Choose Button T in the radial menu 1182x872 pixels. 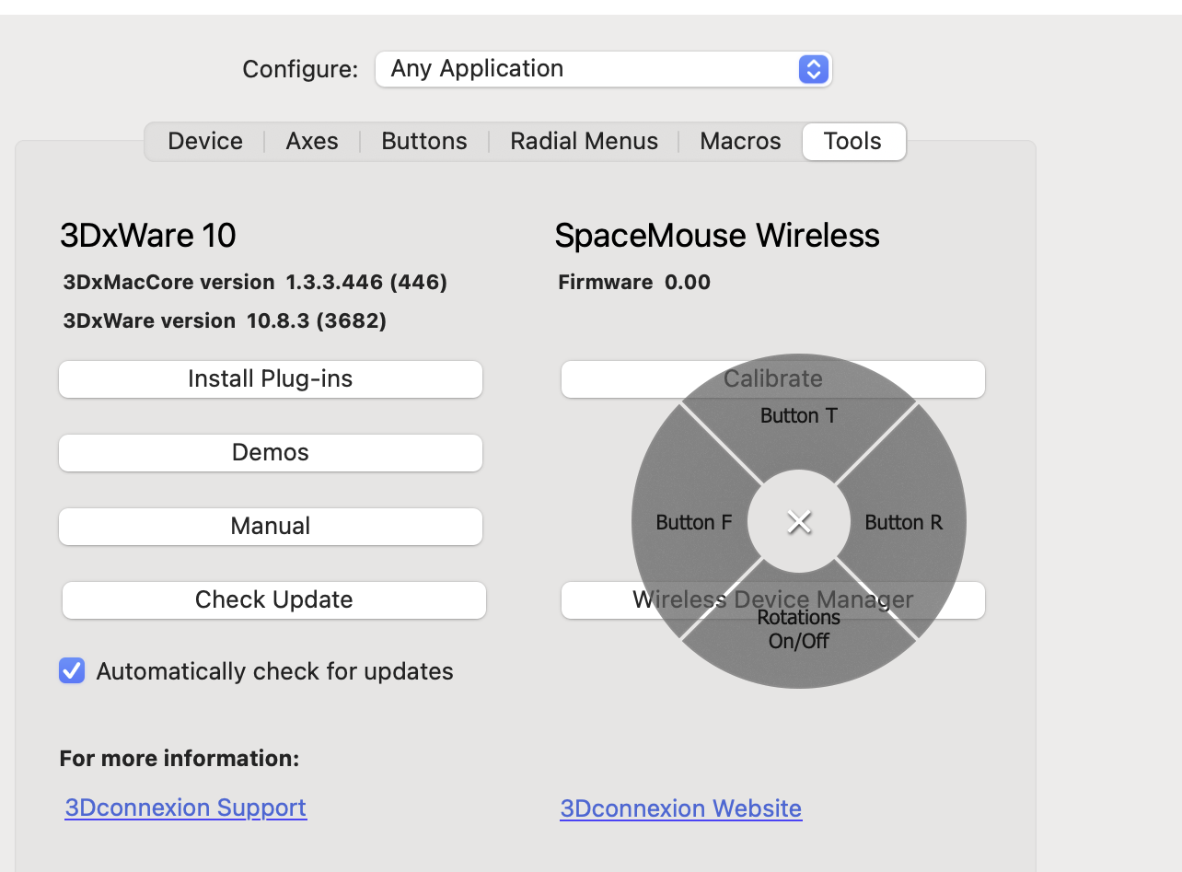coord(799,415)
